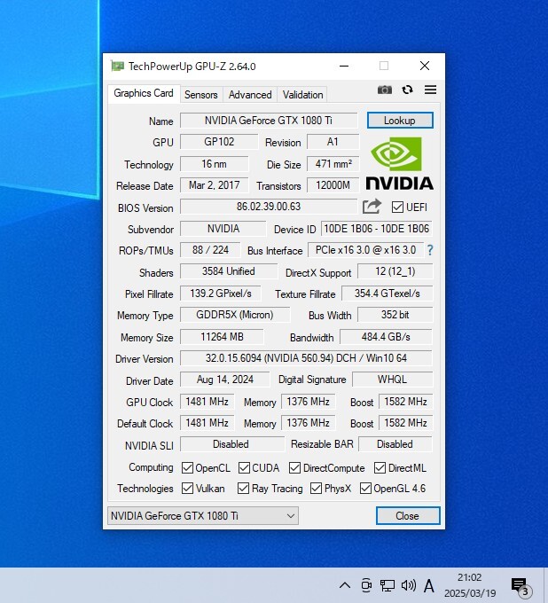This screenshot has height=603, width=548.
Task: Click the Bus Interface question mark
Action: [430, 250]
